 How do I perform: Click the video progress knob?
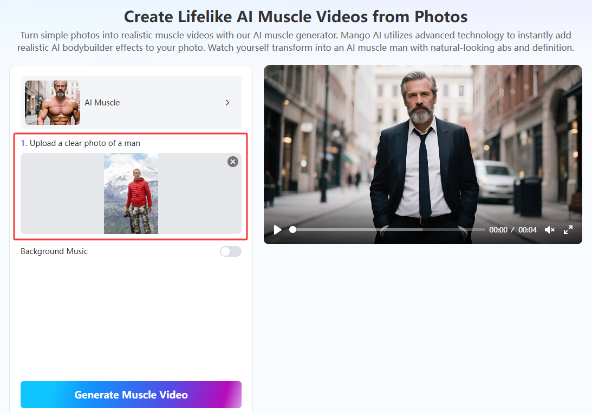click(x=293, y=230)
